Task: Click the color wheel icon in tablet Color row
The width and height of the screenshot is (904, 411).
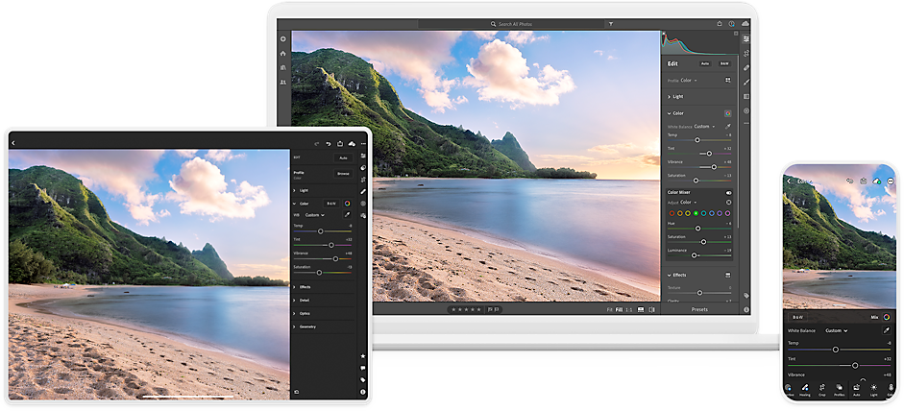Action: click(x=348, y=203)
